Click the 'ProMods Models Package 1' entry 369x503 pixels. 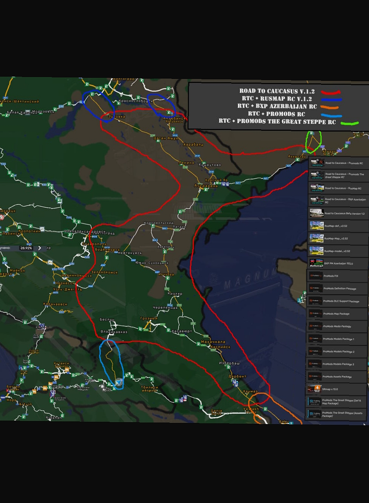pyautogui.click(x=337, y=339)
